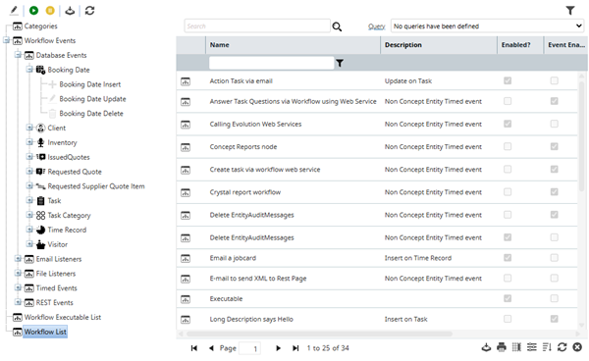Click the footer refresh grid icon
Viewport: 589px width, 361px height.
tap(562, 347)
